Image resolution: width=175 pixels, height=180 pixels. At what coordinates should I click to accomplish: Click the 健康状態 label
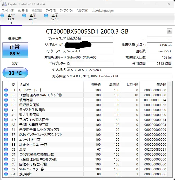click(15, 39)
